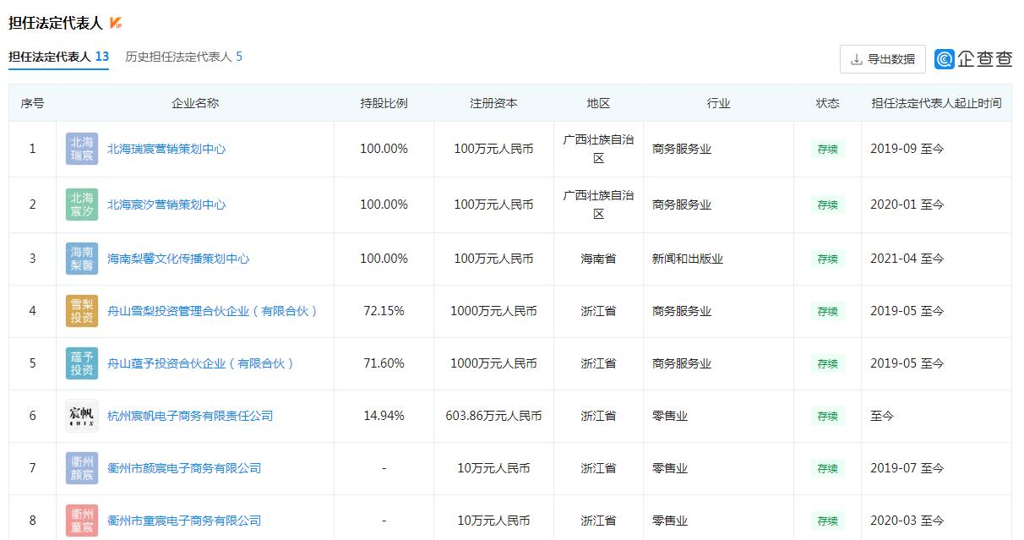Open 北海瑞宸营销策划中心 company link
Screen dimensions: 1024x540
[x=166, y=149]
